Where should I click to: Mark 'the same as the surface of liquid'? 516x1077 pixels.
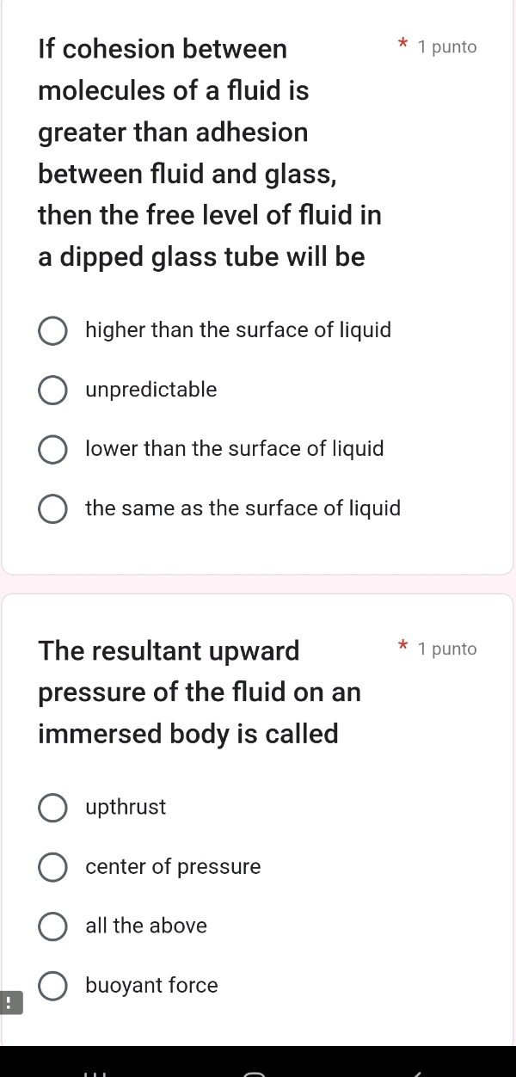pyautogui.click(x=52, y=508)
